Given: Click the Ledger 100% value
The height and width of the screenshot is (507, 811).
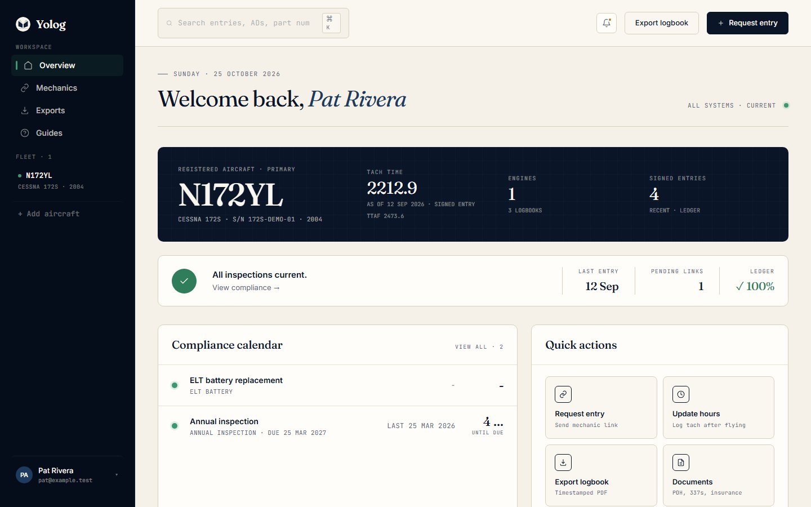Looking at the screenshot, I should (755, 286).
